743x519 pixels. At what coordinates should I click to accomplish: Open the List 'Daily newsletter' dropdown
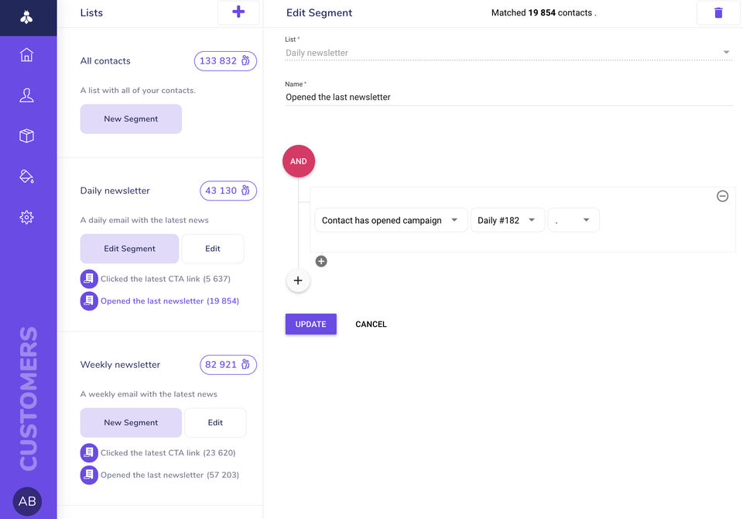tap(508, 53)
